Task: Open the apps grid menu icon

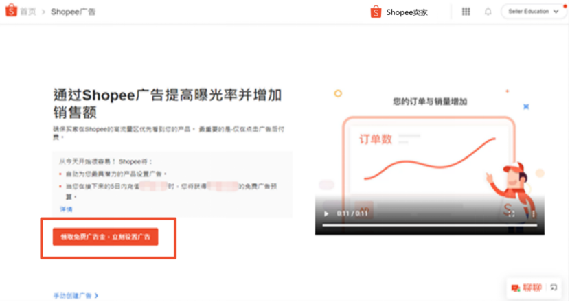Action: [466, 12]
